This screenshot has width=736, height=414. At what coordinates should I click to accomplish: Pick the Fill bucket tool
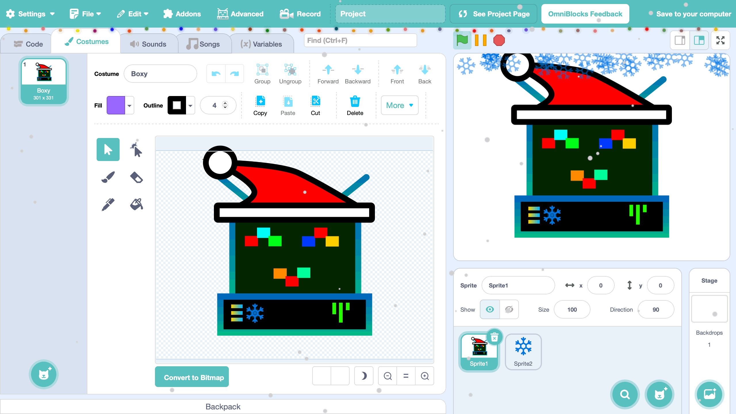click(x=136, y=204)
